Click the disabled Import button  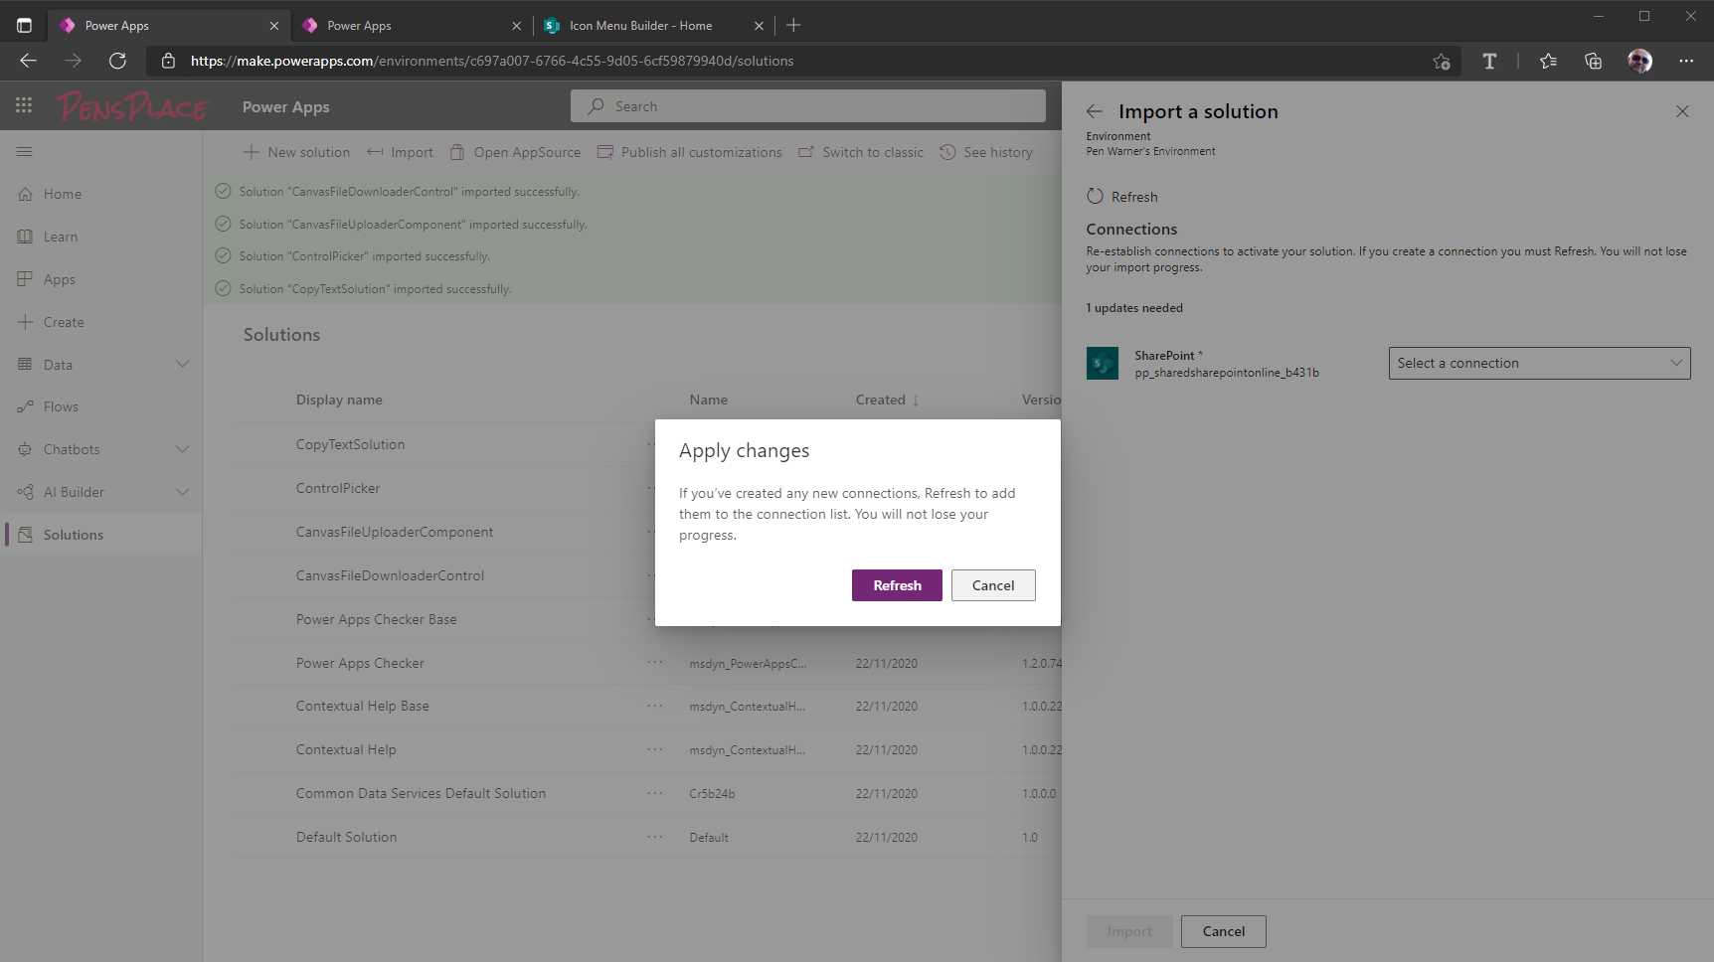click(1129, 931)
